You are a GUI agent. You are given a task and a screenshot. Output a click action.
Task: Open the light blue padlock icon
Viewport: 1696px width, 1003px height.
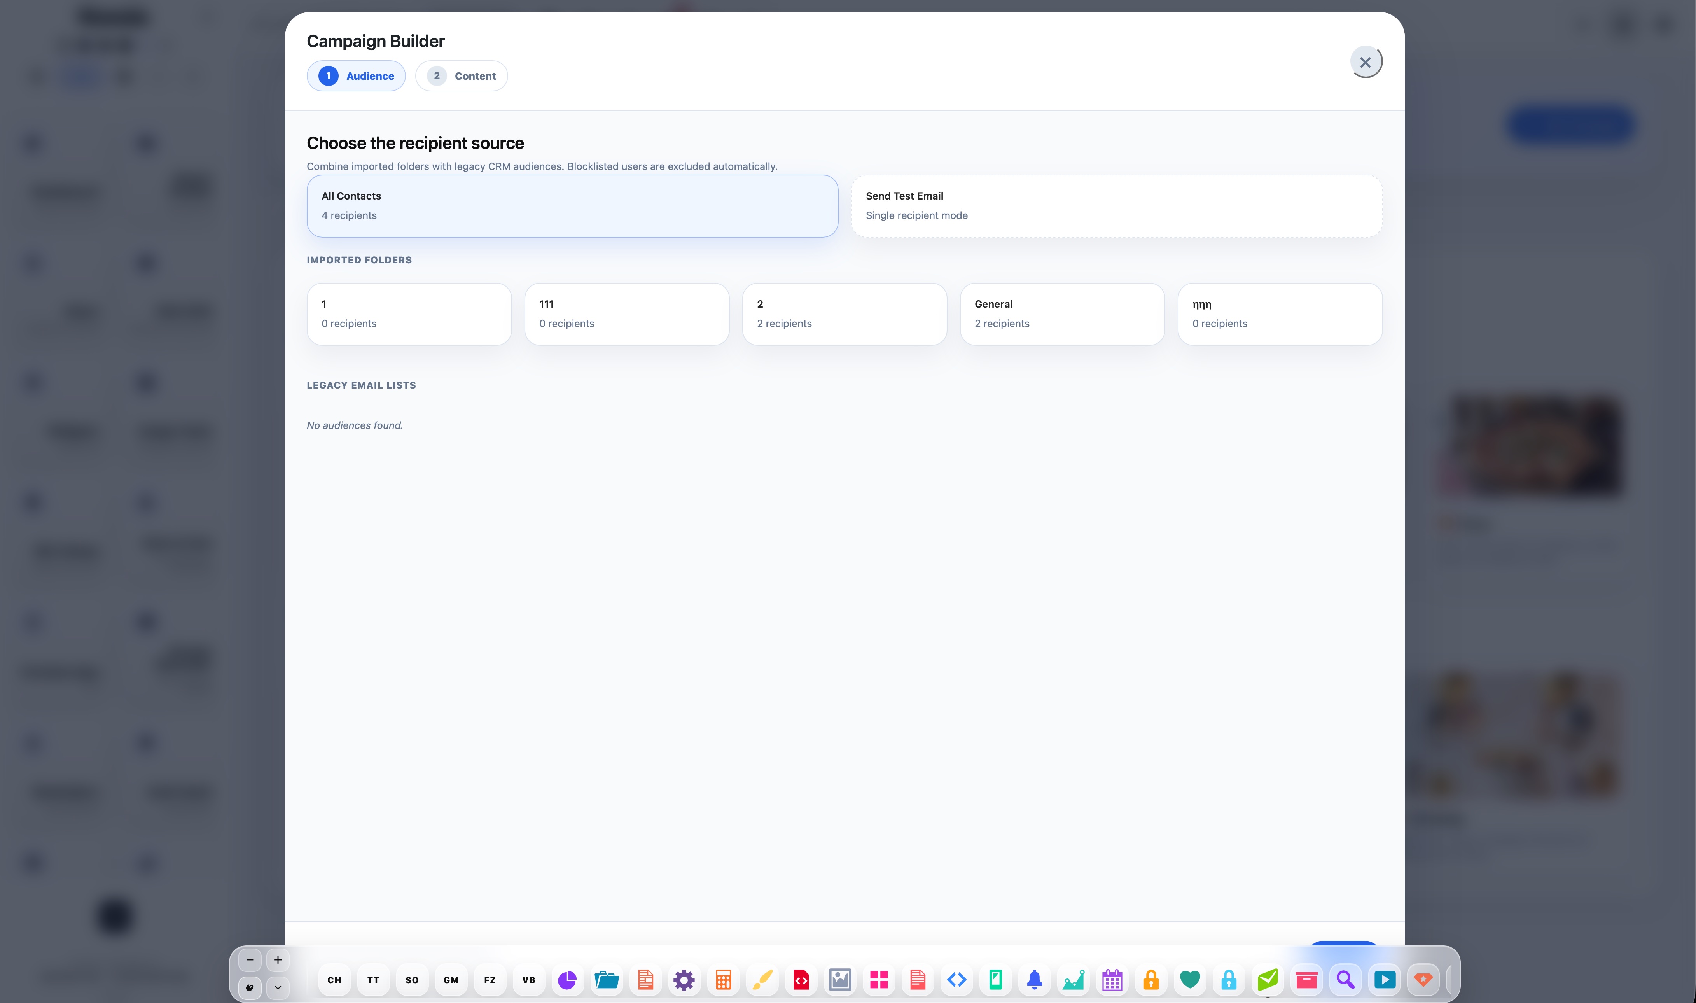pos(1229,979)
